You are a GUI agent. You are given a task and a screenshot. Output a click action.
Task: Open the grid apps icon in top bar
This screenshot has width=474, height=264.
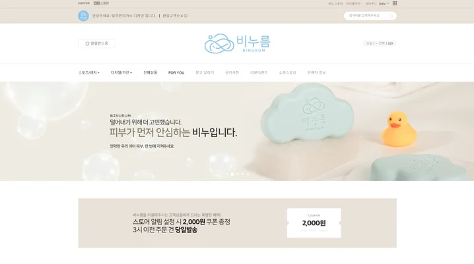click(395, 3)
